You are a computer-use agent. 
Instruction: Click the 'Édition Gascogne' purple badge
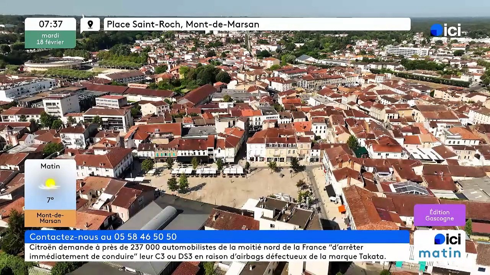[x=439, y=215]
